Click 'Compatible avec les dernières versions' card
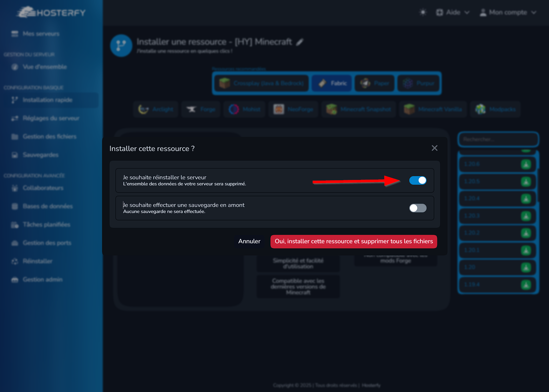Screen dimensions: 549x392 pos(298,287)
